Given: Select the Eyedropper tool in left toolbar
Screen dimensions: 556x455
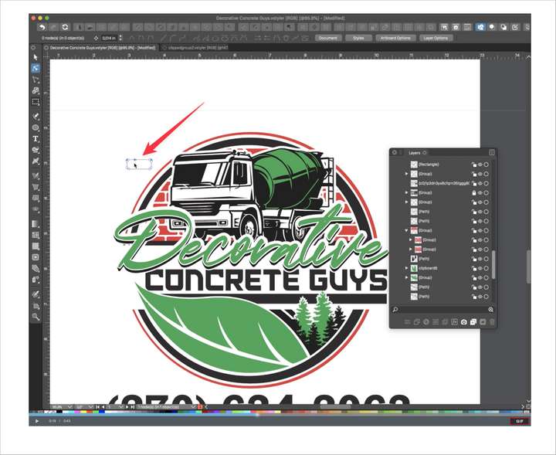Looking at the screenshot, I should pyautogui.click(x=36, y=294).
